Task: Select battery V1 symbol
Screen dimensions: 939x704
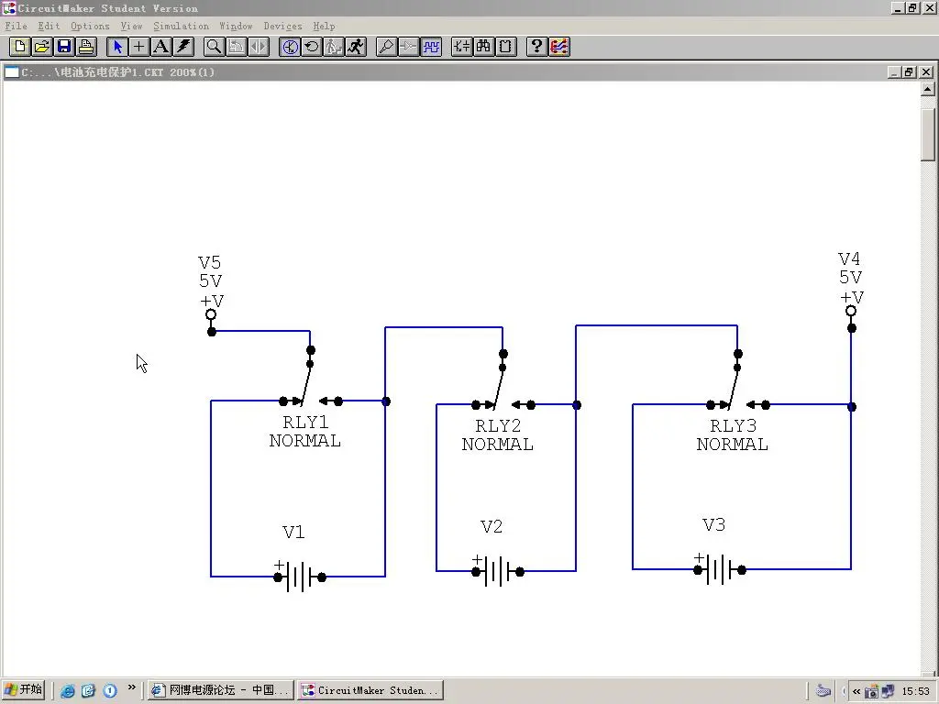Action: click(x=300, y=577)
